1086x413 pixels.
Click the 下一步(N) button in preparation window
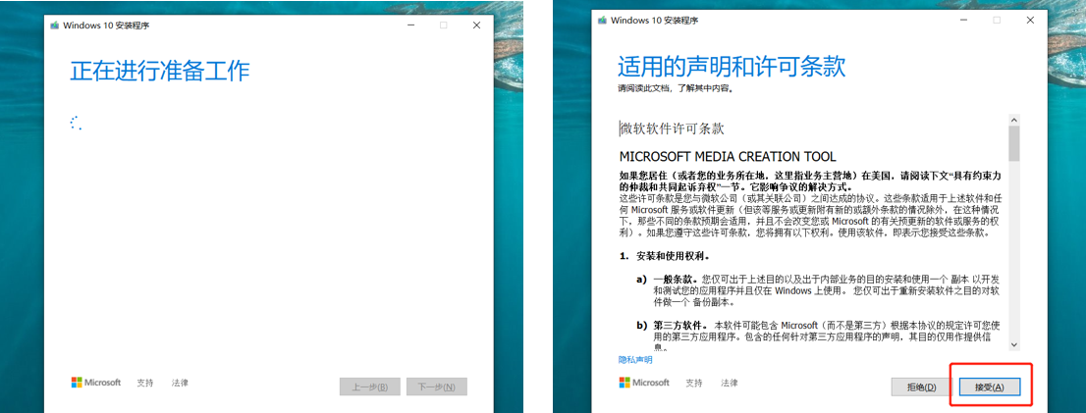pyautogui.click(x=437, y=387)
